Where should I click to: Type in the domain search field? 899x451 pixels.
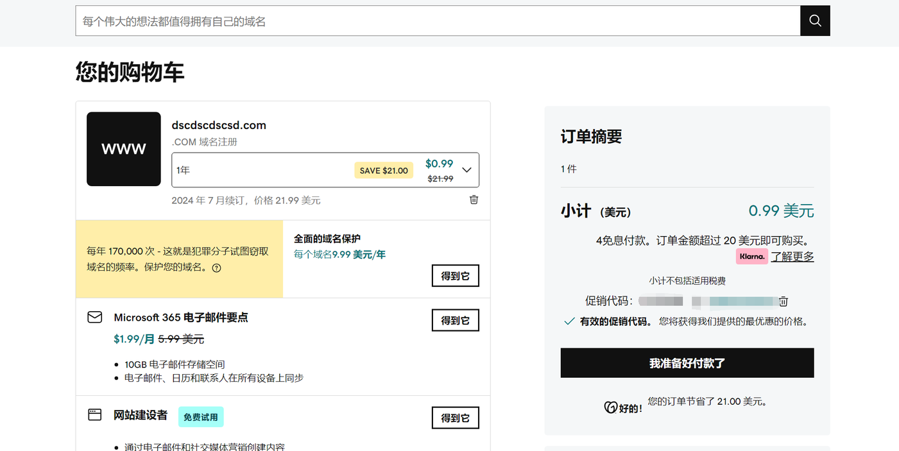pyautogui.click(x=436, y=21)
